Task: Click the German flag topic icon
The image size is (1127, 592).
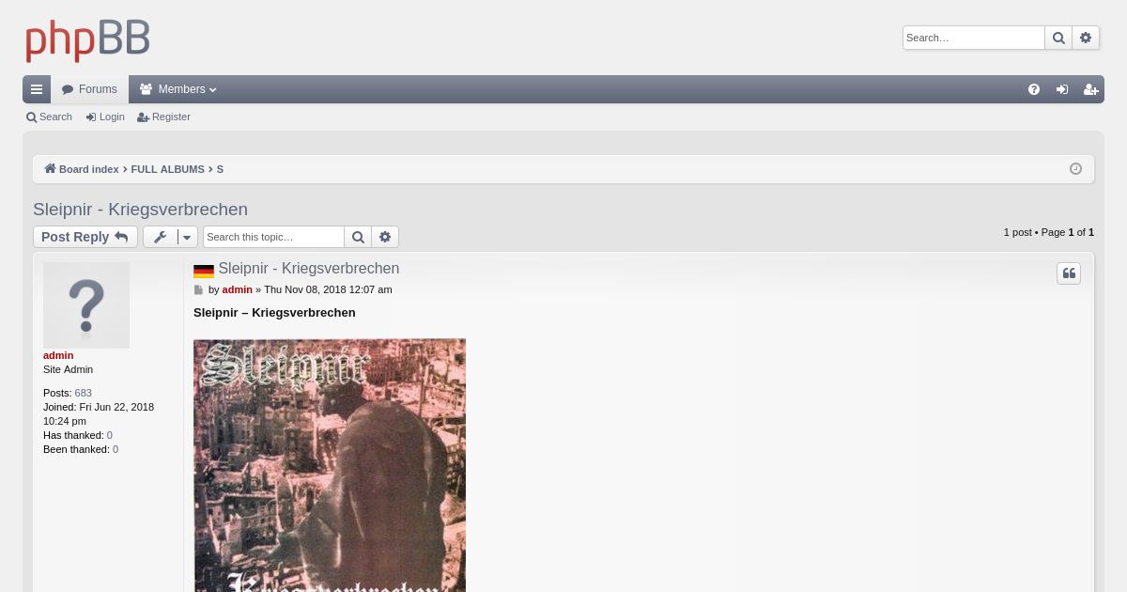Action: tap(204, 271)
